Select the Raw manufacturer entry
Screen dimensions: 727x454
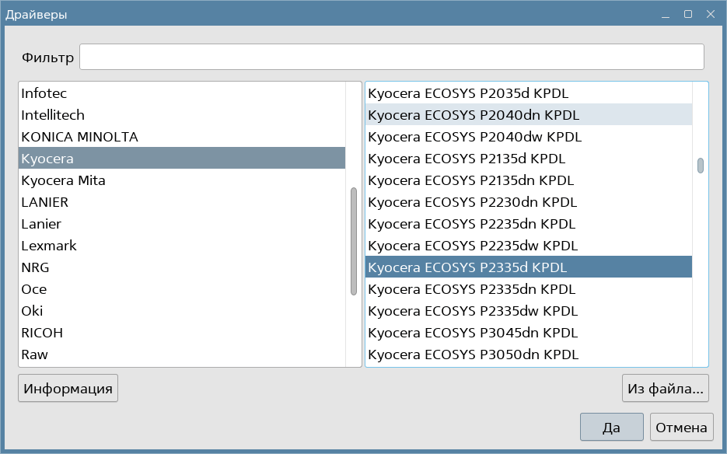coord(34,354)
